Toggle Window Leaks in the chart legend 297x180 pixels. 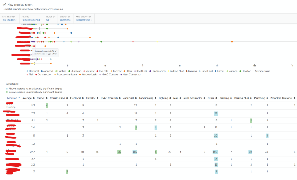click(x=88, y=74)
